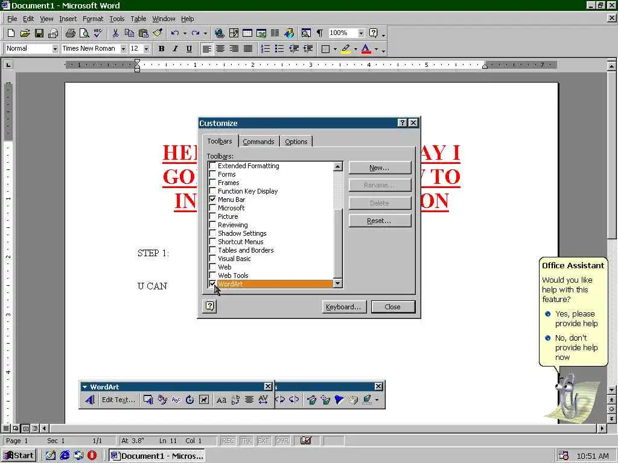Image resolution: width=618 pixels, height=463 pixels.
Task: Click the Insert WordArt icon in the WordArt toolbar
Action: (x=90, y=400)
